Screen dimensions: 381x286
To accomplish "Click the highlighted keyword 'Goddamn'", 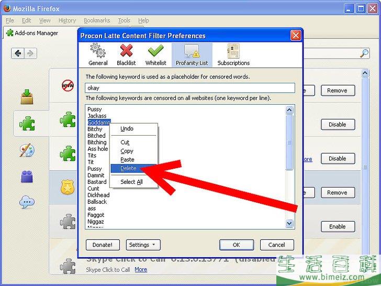I will coord(99,123).
